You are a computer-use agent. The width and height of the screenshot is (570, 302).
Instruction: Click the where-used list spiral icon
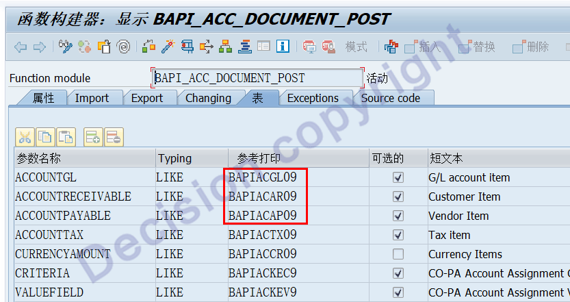[x=123, y=47]
